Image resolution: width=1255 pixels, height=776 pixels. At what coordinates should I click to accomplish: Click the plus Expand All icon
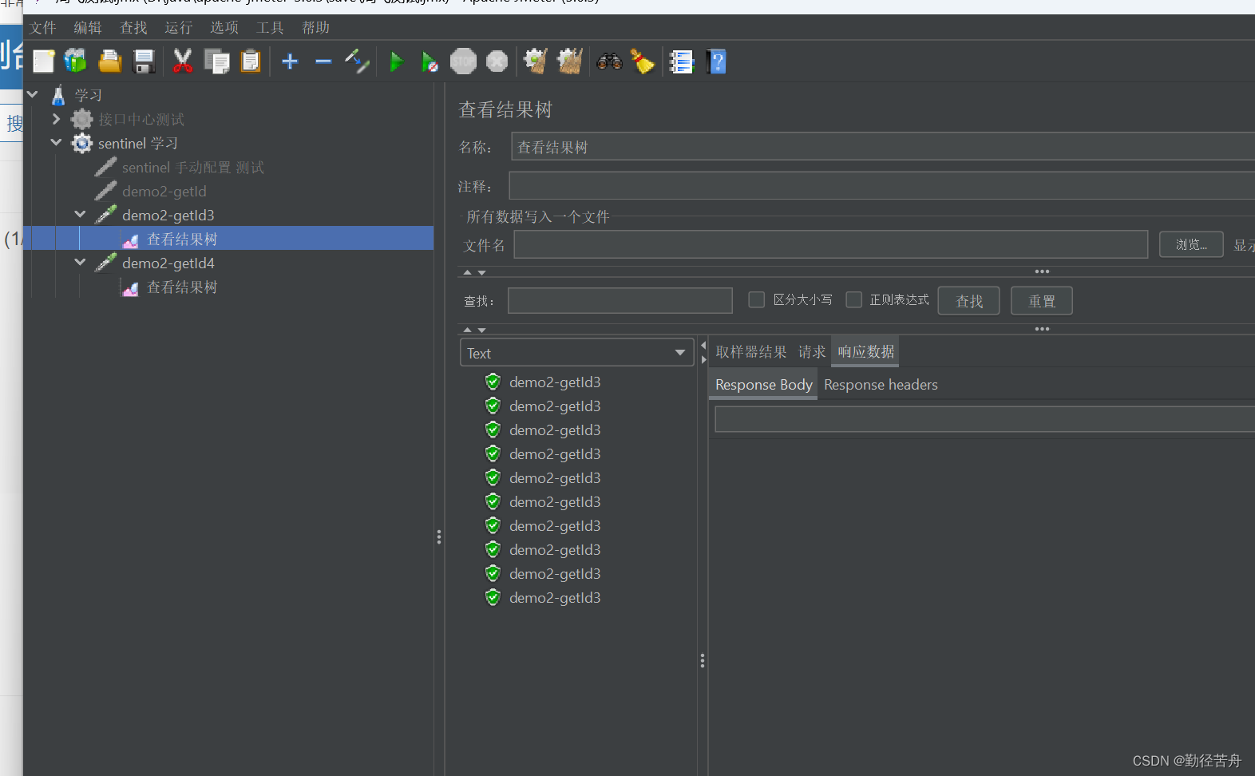click(x=290, y=61)
